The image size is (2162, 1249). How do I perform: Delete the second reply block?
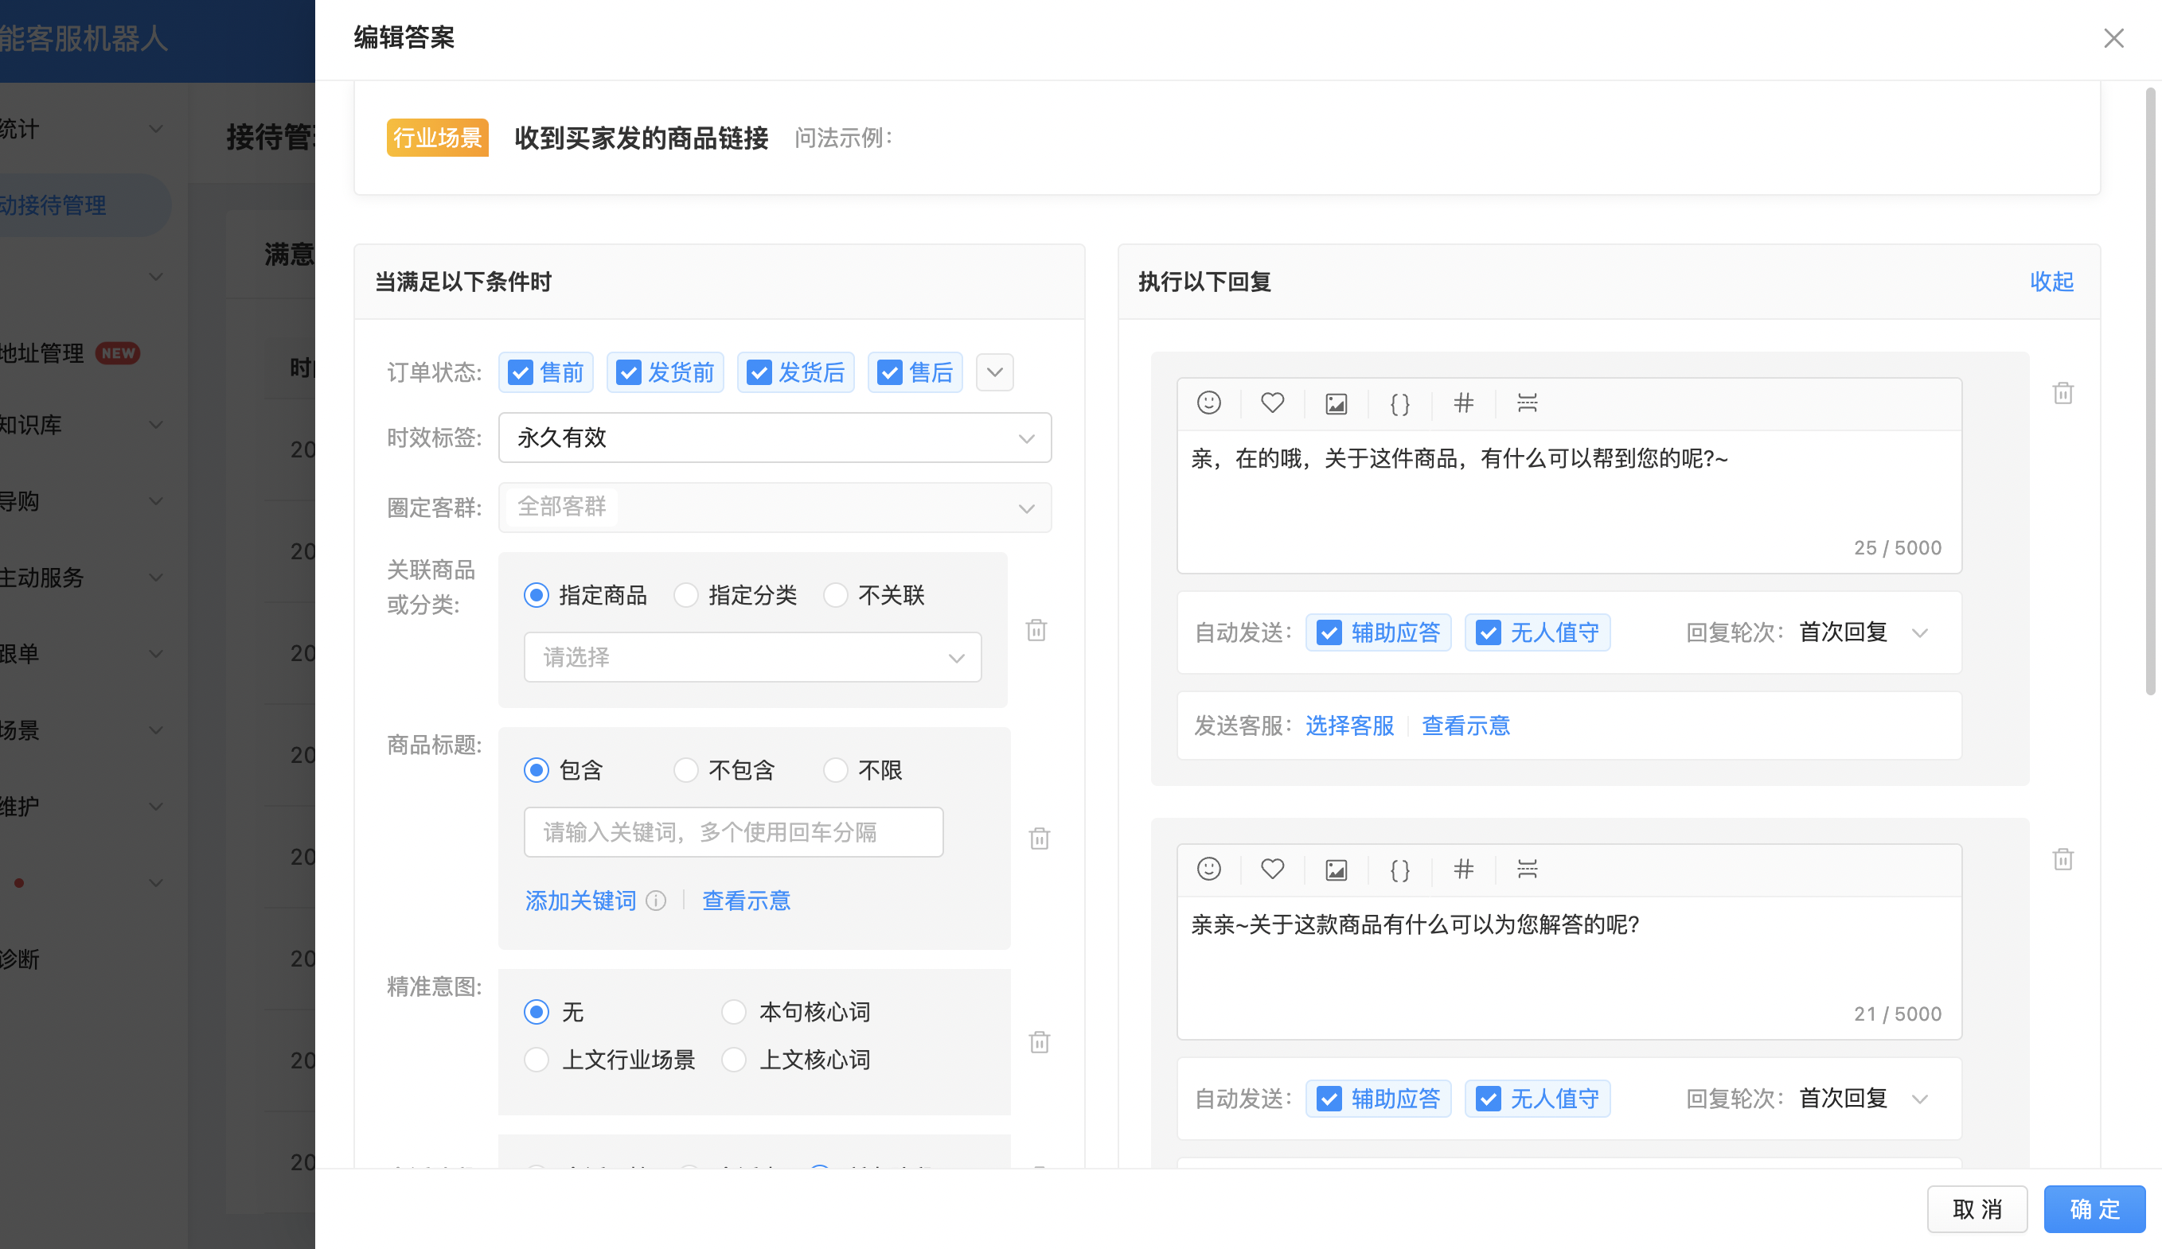pyautogui.click(x=2062, y=859)
